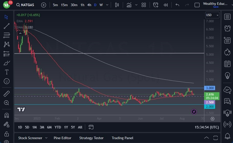Toggle the magnet snap mode
The image size is (233, 143).
7,115
